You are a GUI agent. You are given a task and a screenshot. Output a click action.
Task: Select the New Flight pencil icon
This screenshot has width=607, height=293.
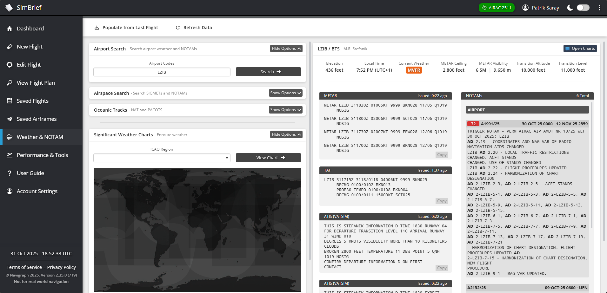[x=10, y=47]
